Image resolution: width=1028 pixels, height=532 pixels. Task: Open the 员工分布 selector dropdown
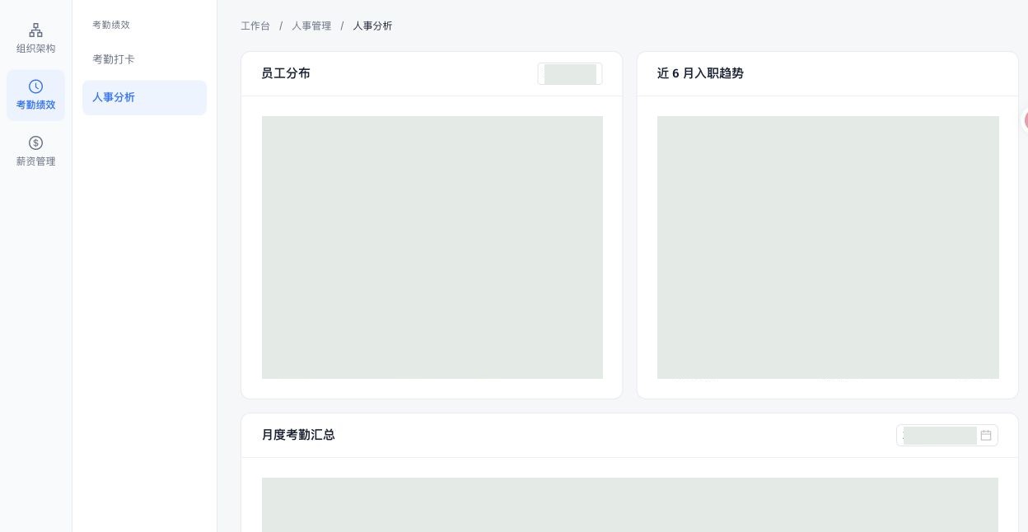click(x=570, y=74)
